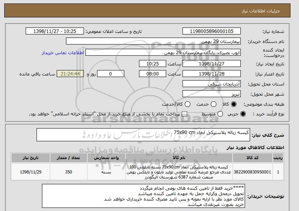The width and height of the screenshot is (299, 211).
Task: Click the row number cell 1
Action: click(278, 172)
